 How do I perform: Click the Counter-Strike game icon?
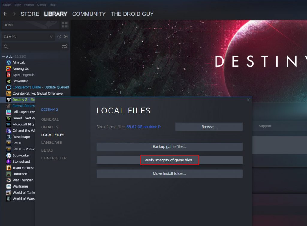tap(9, 94)
